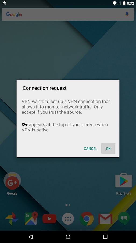Tap CANCEL to reject the VPN connection
Image resolution: width=136 pixels, height=243 pixels.
pyautogui.click(x=91, y=148)
